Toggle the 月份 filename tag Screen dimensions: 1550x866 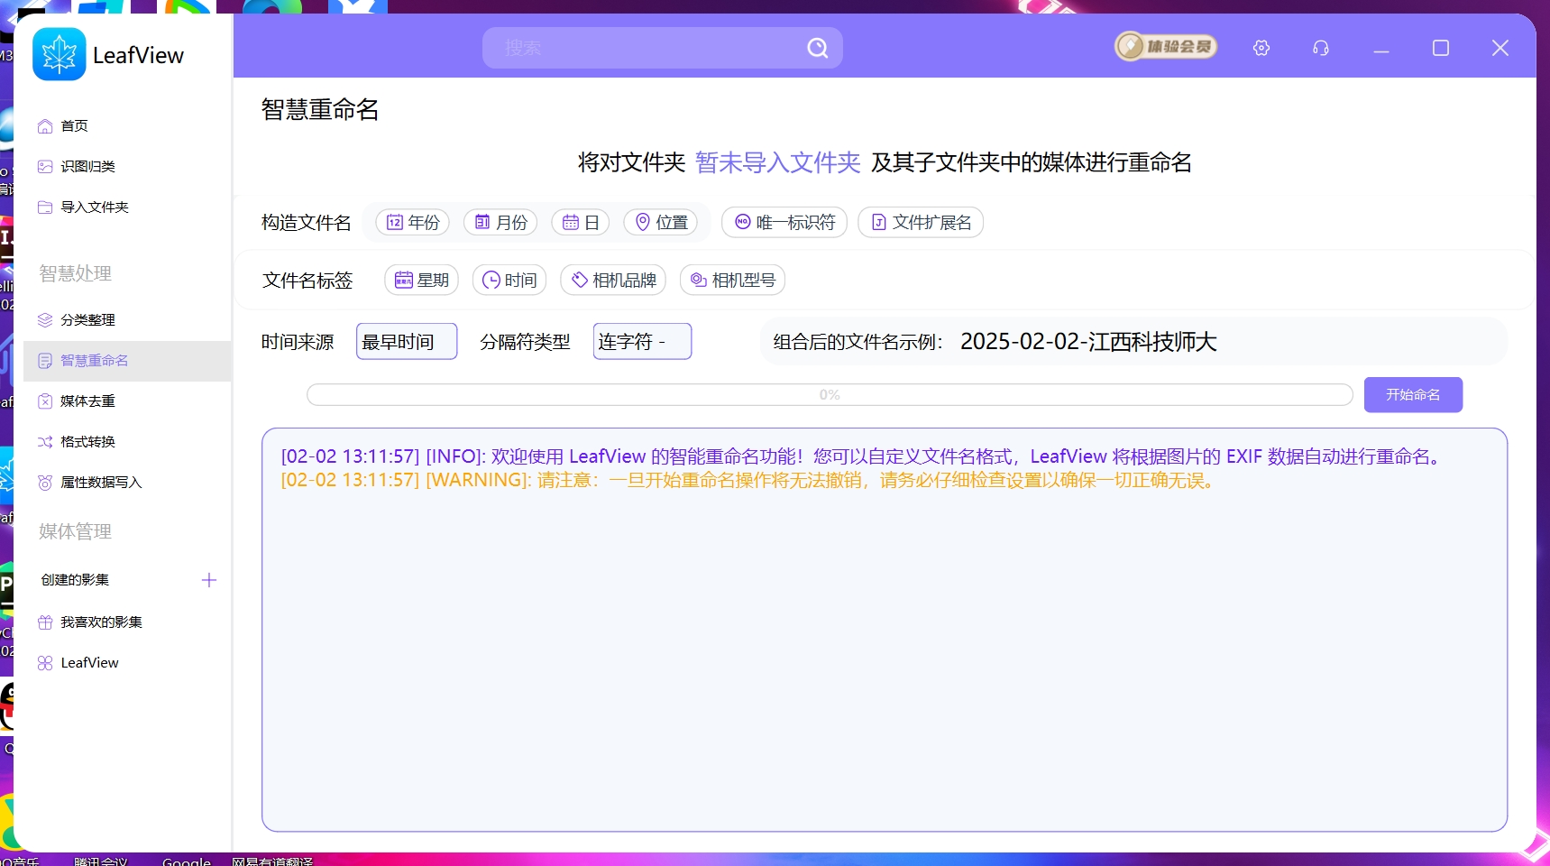pyautogui.click(x=500, y=222)
